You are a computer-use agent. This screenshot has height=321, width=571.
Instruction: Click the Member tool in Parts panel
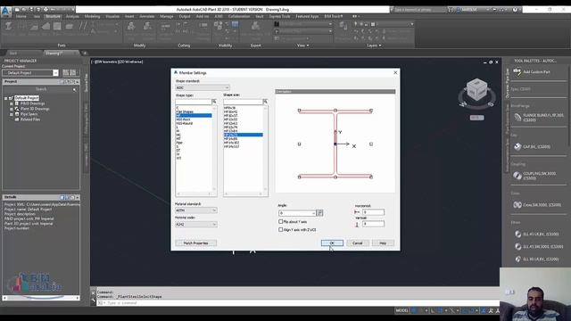pos(9,29)
